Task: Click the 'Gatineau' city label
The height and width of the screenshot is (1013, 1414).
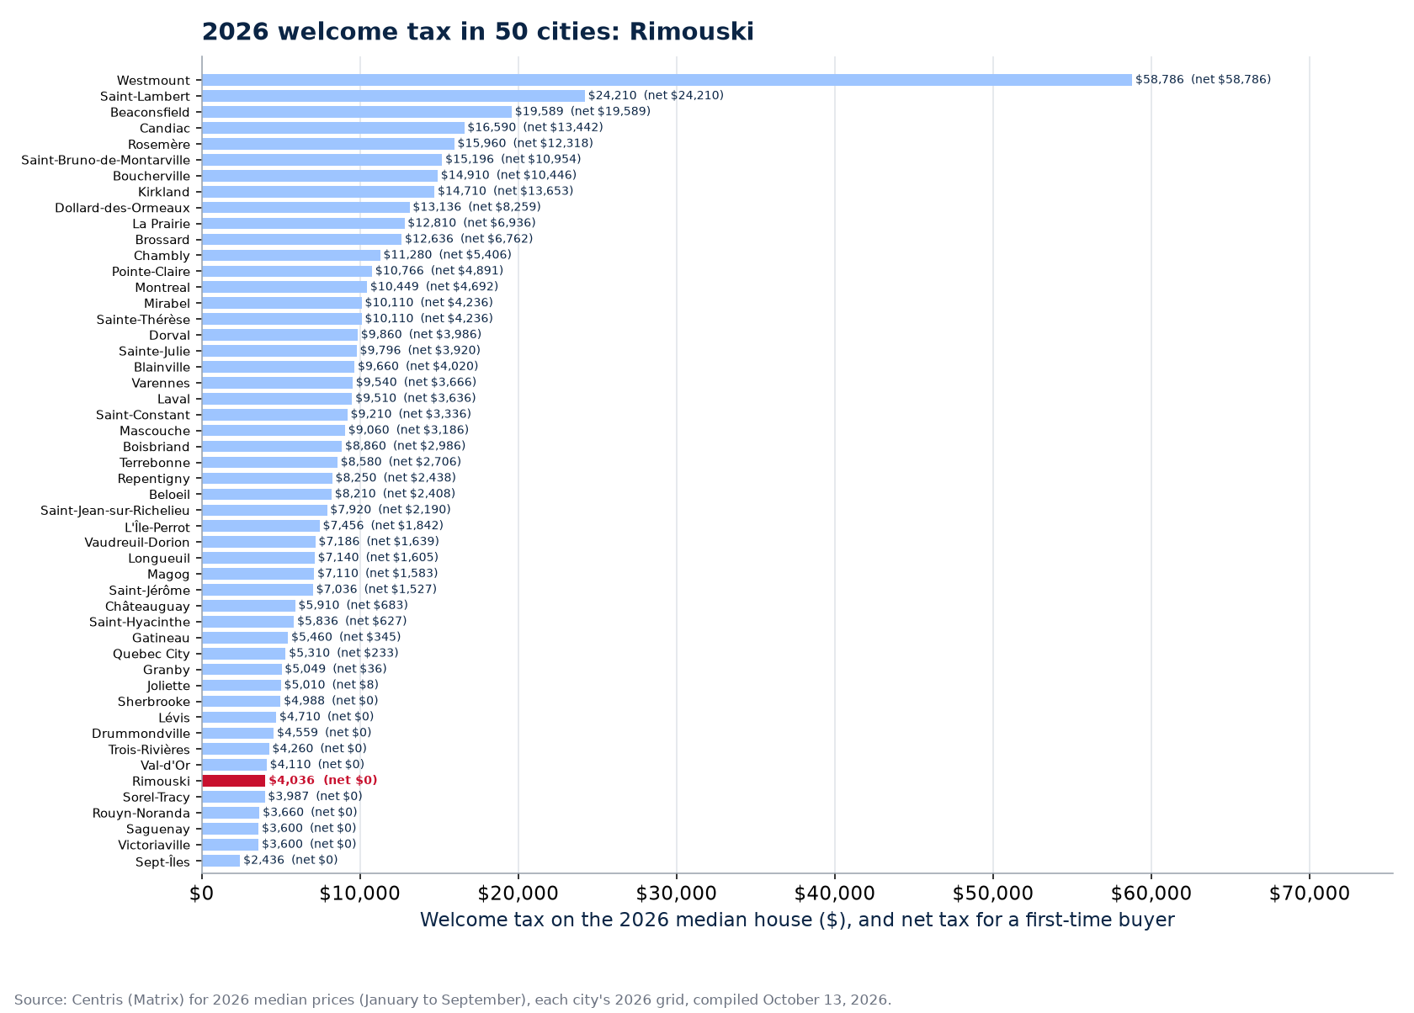Action: click(161, 638)
